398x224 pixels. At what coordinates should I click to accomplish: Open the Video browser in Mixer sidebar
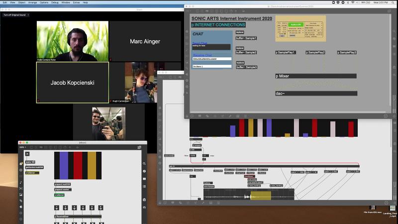(x=21, y=189)
